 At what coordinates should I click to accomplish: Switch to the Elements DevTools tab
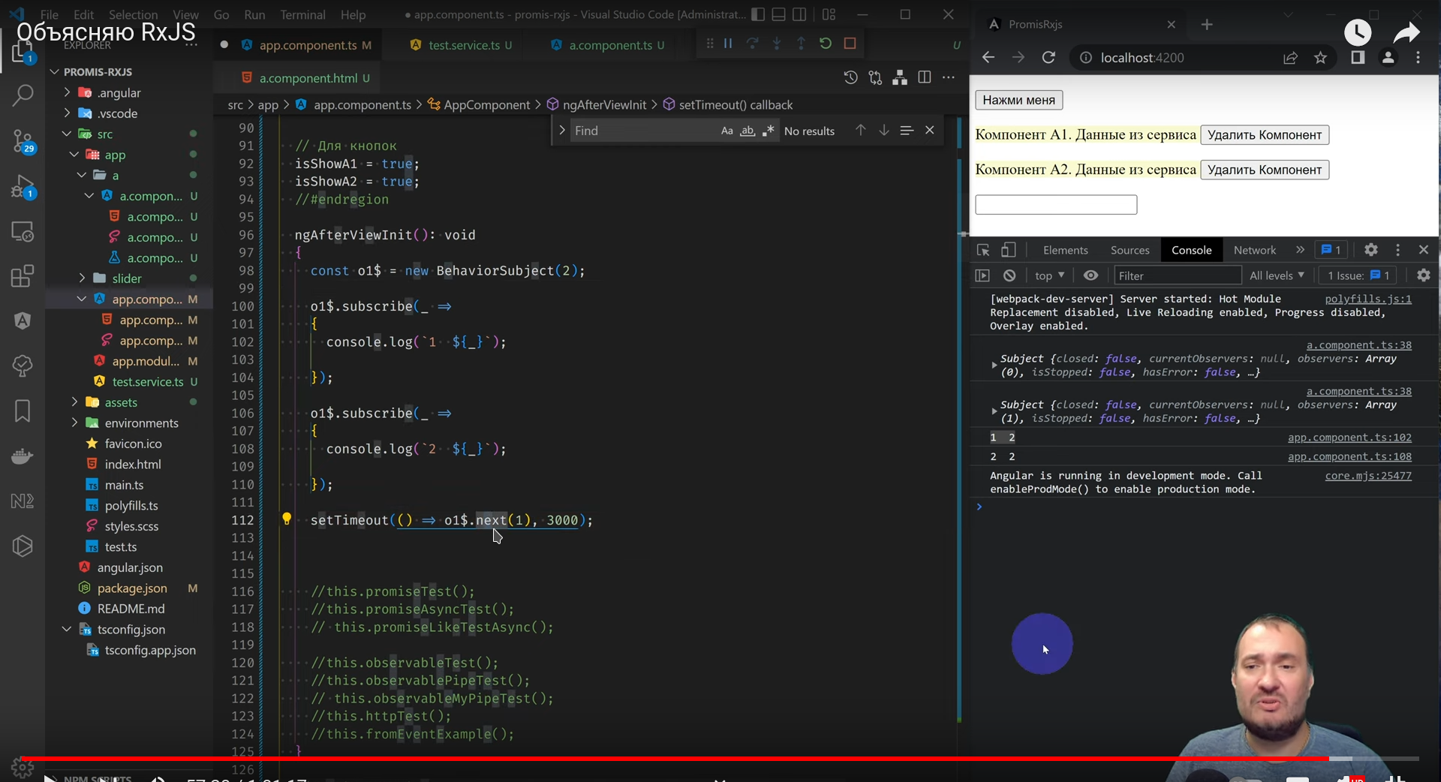coord(1065,250)
